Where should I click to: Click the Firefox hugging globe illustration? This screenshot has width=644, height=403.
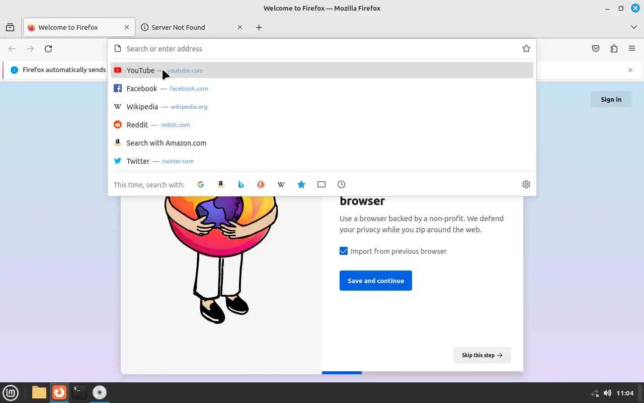(221, 259)
